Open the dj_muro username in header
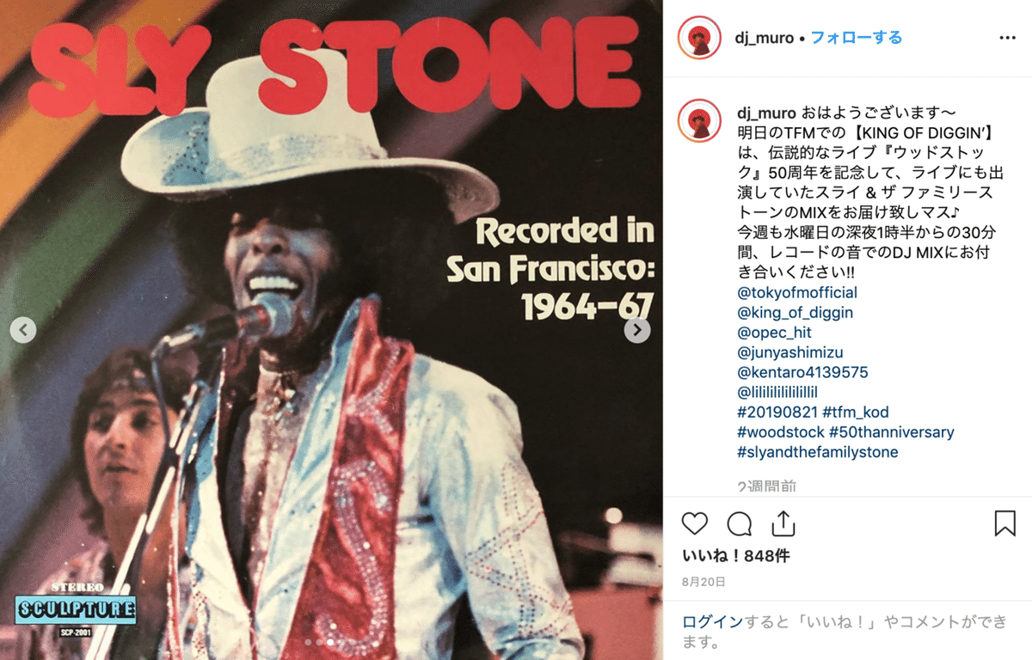Screen dimensions: 1032x660 click(x=765, y=38)
